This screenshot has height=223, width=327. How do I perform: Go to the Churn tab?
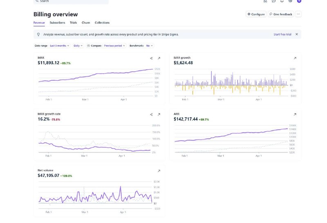(86, 23)
